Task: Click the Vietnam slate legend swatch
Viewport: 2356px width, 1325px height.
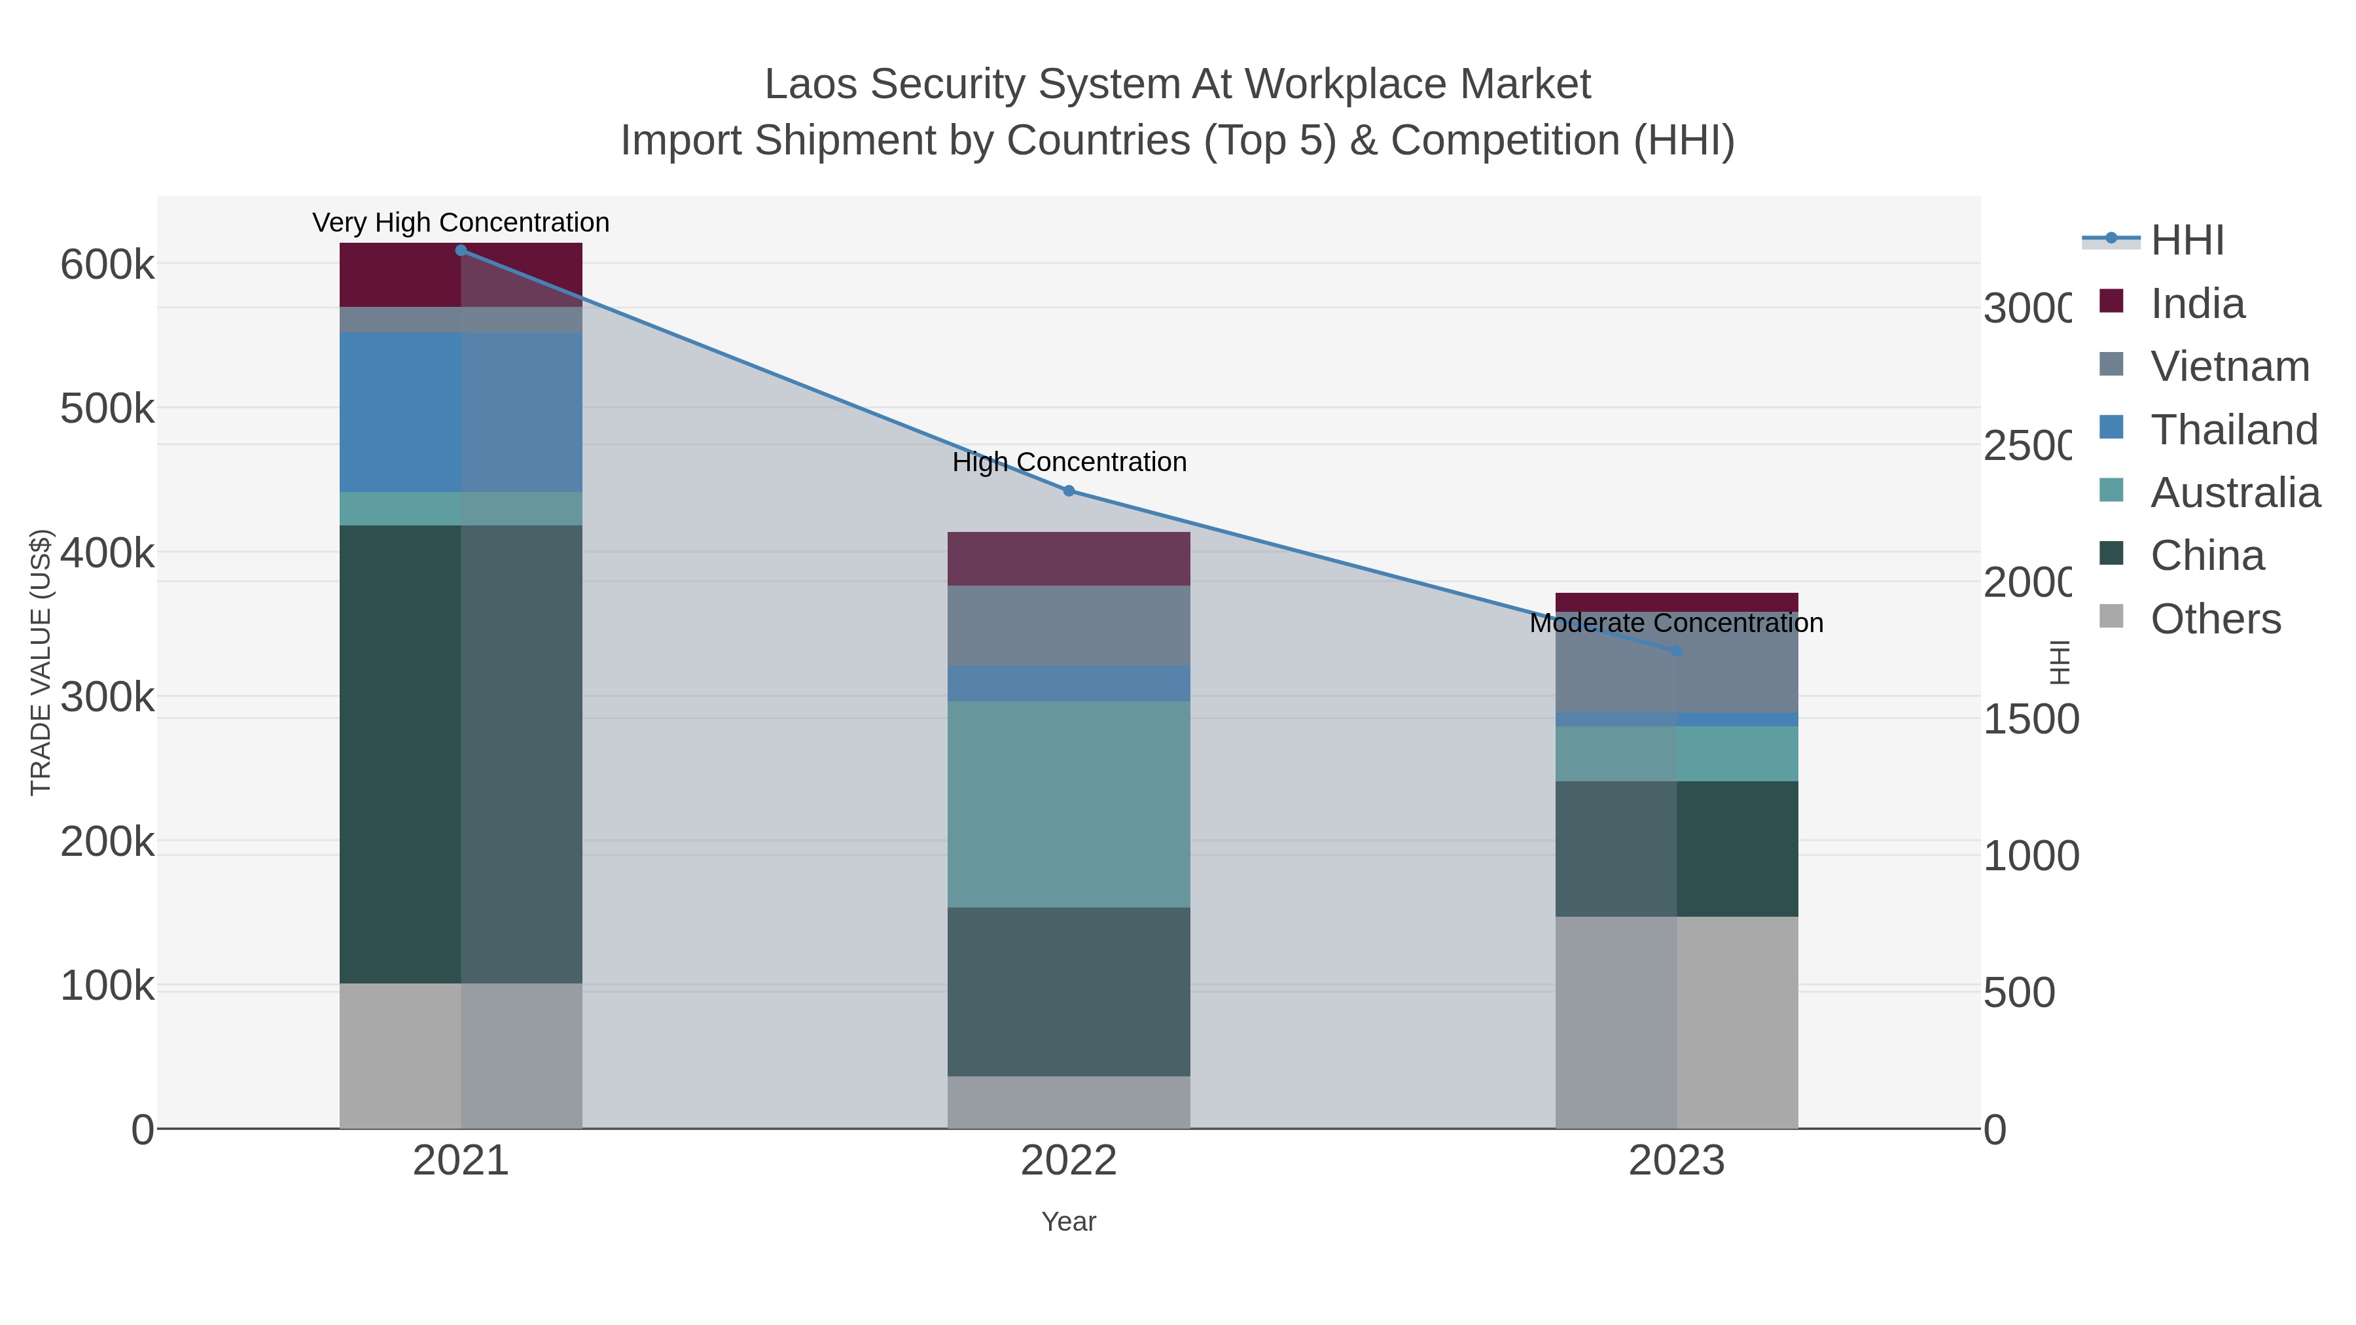Action: click(2111, 364)
